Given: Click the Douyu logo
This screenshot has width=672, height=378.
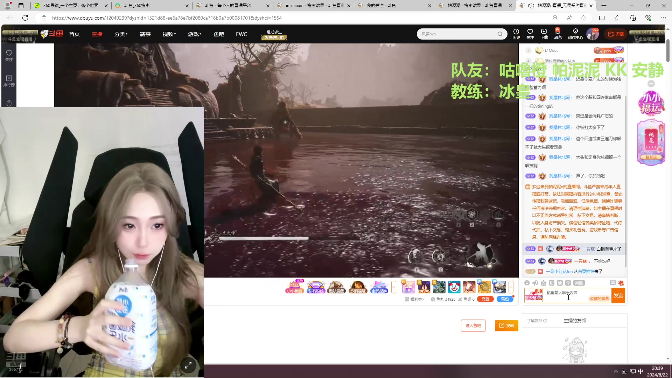Looking at the screenshot, I should coord(52,34).
